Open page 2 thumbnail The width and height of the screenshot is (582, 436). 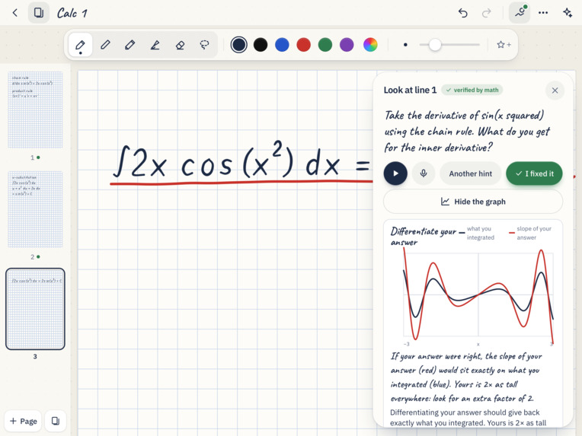click(35, 209)
